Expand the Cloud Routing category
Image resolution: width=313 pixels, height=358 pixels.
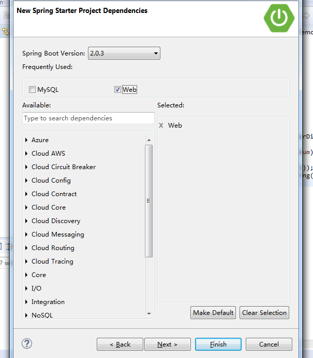(x=26, y=247)
